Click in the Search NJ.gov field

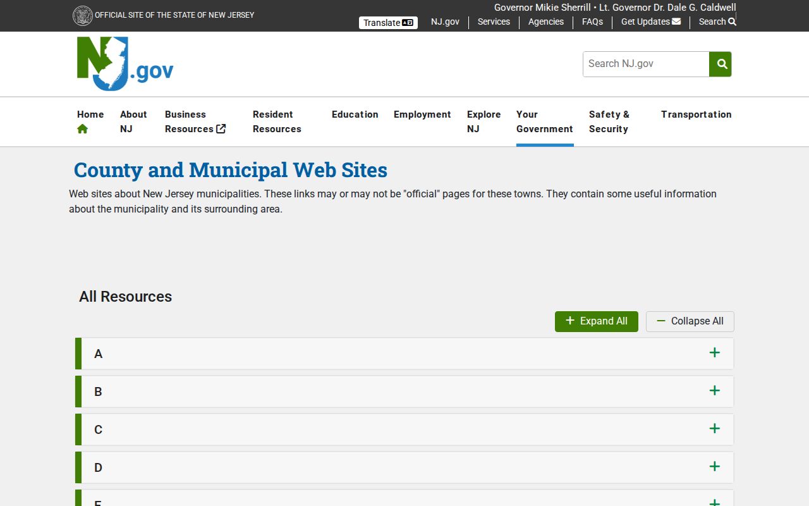click(x=646, y=64)
